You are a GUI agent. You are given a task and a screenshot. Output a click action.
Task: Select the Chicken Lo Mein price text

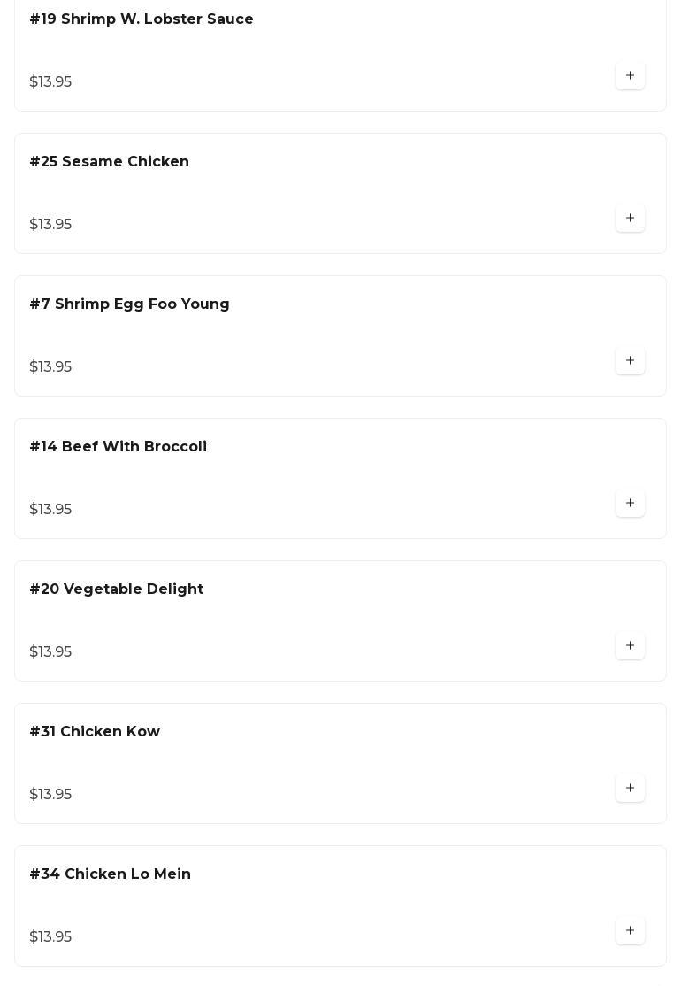50,937
